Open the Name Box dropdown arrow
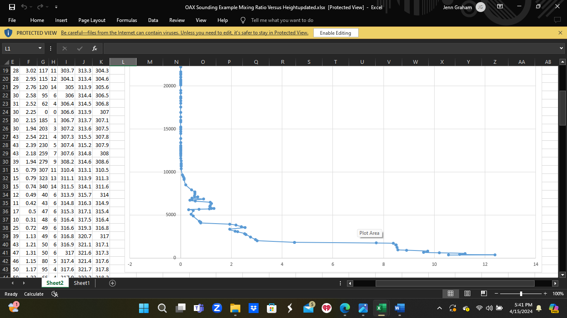 (x=40, y=48)
